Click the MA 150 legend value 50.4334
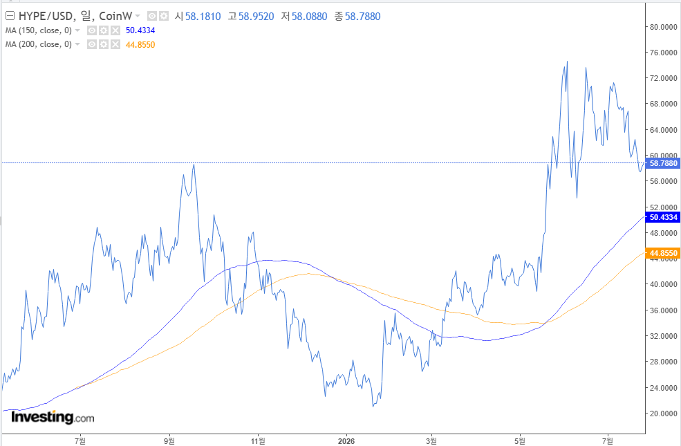 (140, 30)
